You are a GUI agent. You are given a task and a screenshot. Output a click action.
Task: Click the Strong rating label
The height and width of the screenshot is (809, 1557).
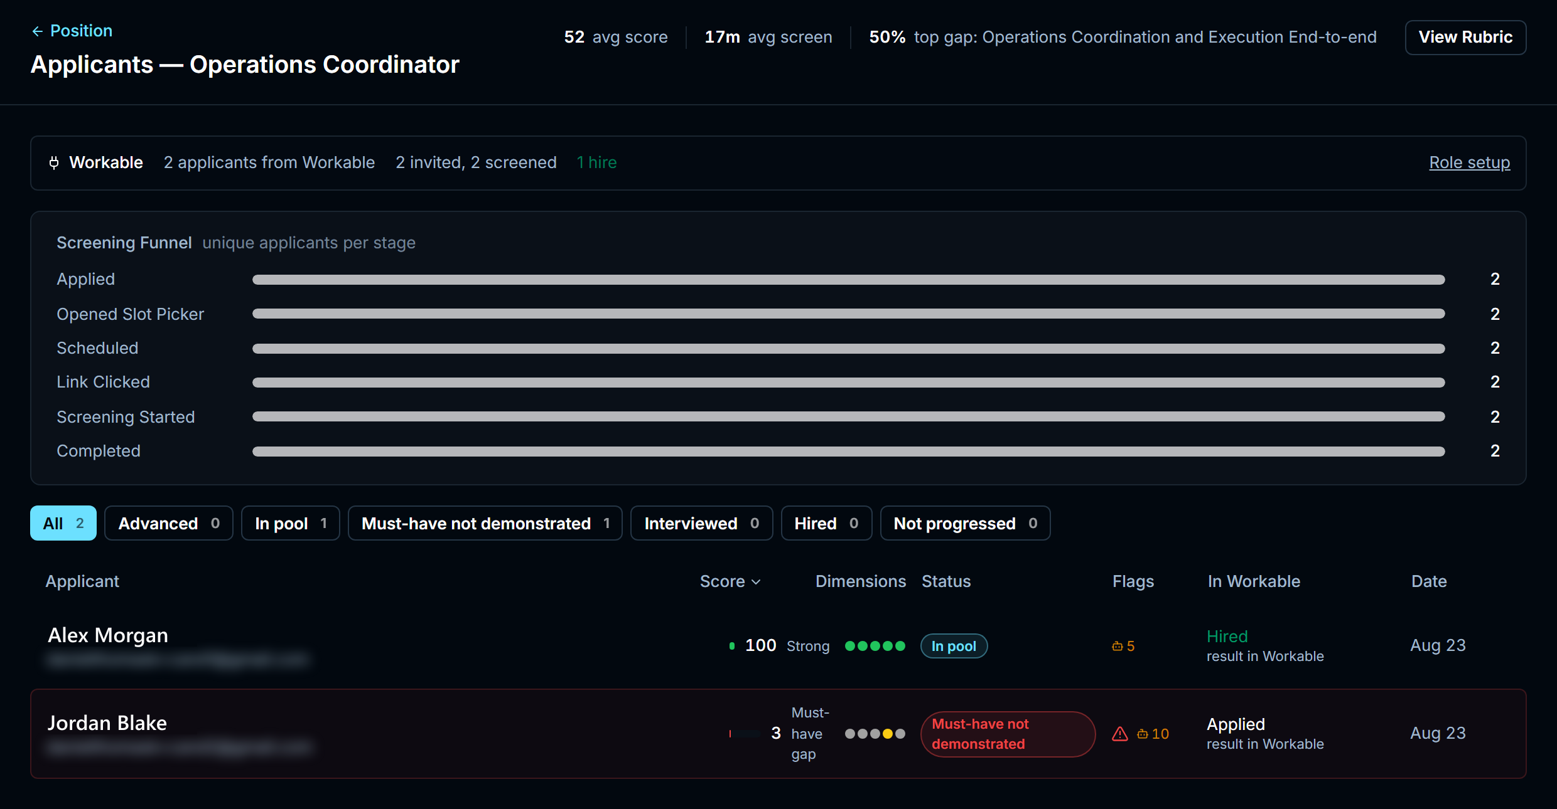coord(808,646)
